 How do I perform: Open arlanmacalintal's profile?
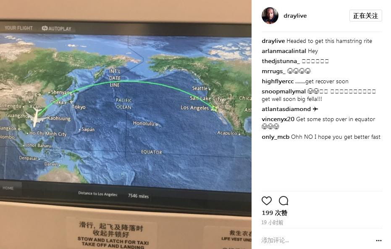(x=284, y=51)
